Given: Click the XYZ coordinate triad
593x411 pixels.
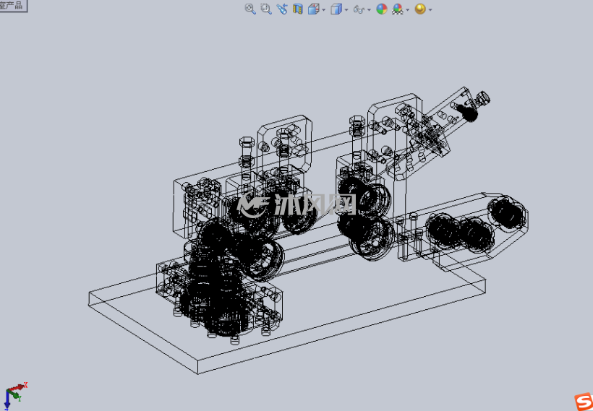Looking at the screenshot, I should click(14, 396).
